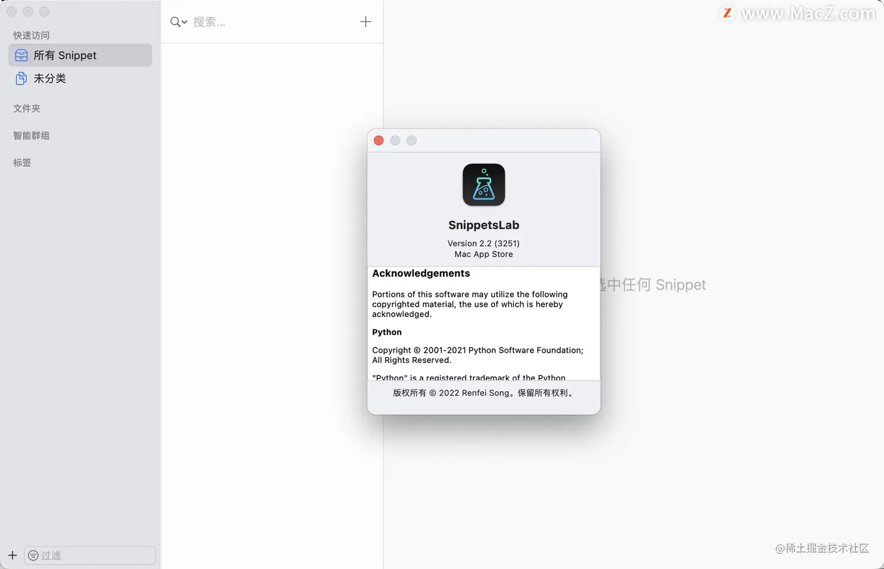884x569 pixels.
Task: Click the 文件夹 section header
Action: (27, 109)
